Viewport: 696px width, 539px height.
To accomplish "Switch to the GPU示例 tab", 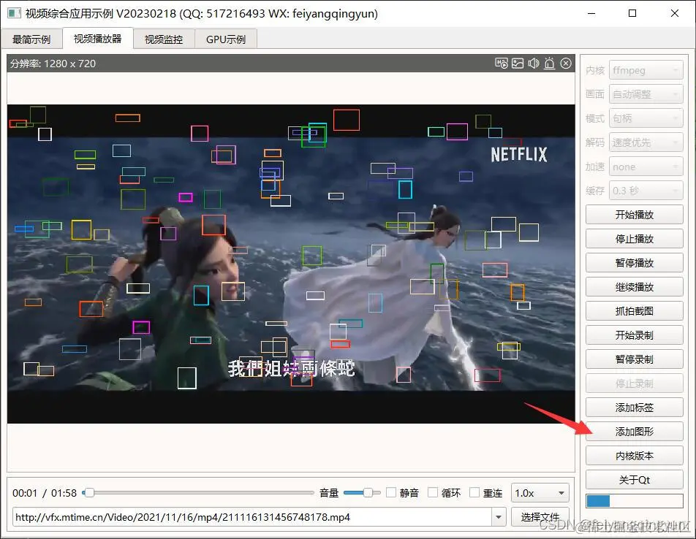I will [225, 39].
